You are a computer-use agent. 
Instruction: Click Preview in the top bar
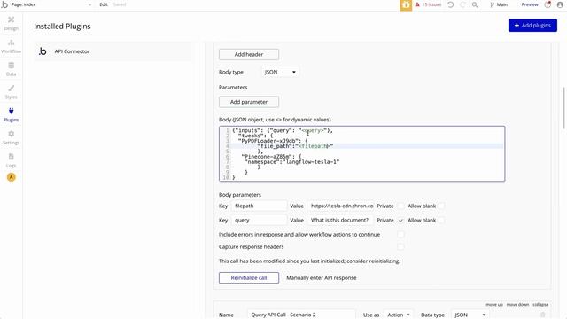(x=530, y=4)
